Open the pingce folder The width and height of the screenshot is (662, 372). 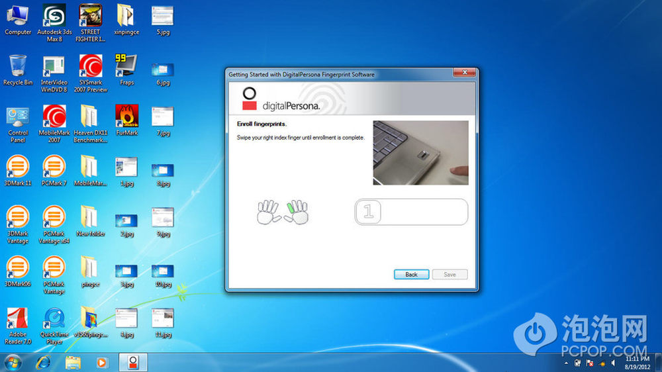[x=90, y=271]
